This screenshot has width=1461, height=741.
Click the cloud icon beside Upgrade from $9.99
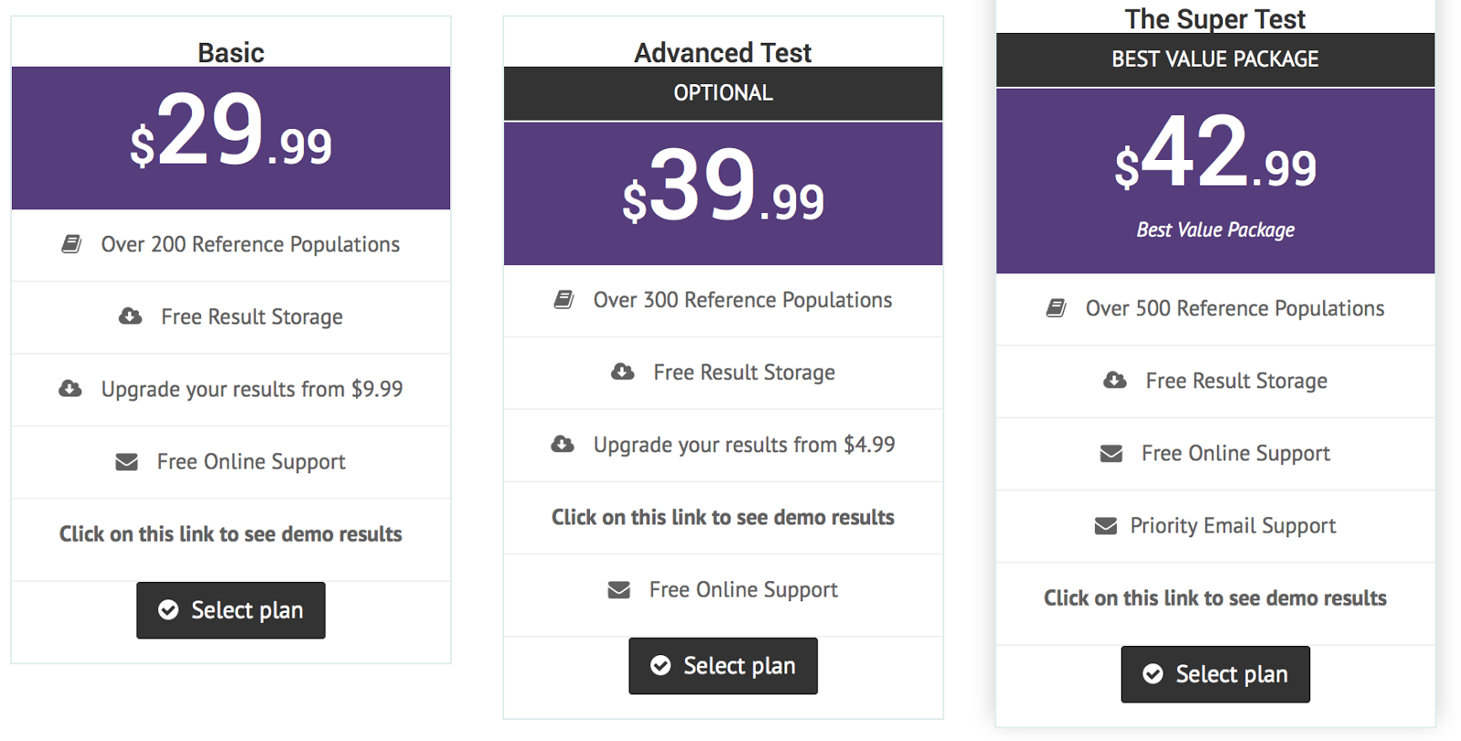[x=70, y=388]
